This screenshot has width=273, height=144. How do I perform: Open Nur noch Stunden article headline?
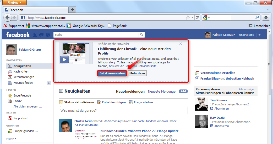[140, 131]
